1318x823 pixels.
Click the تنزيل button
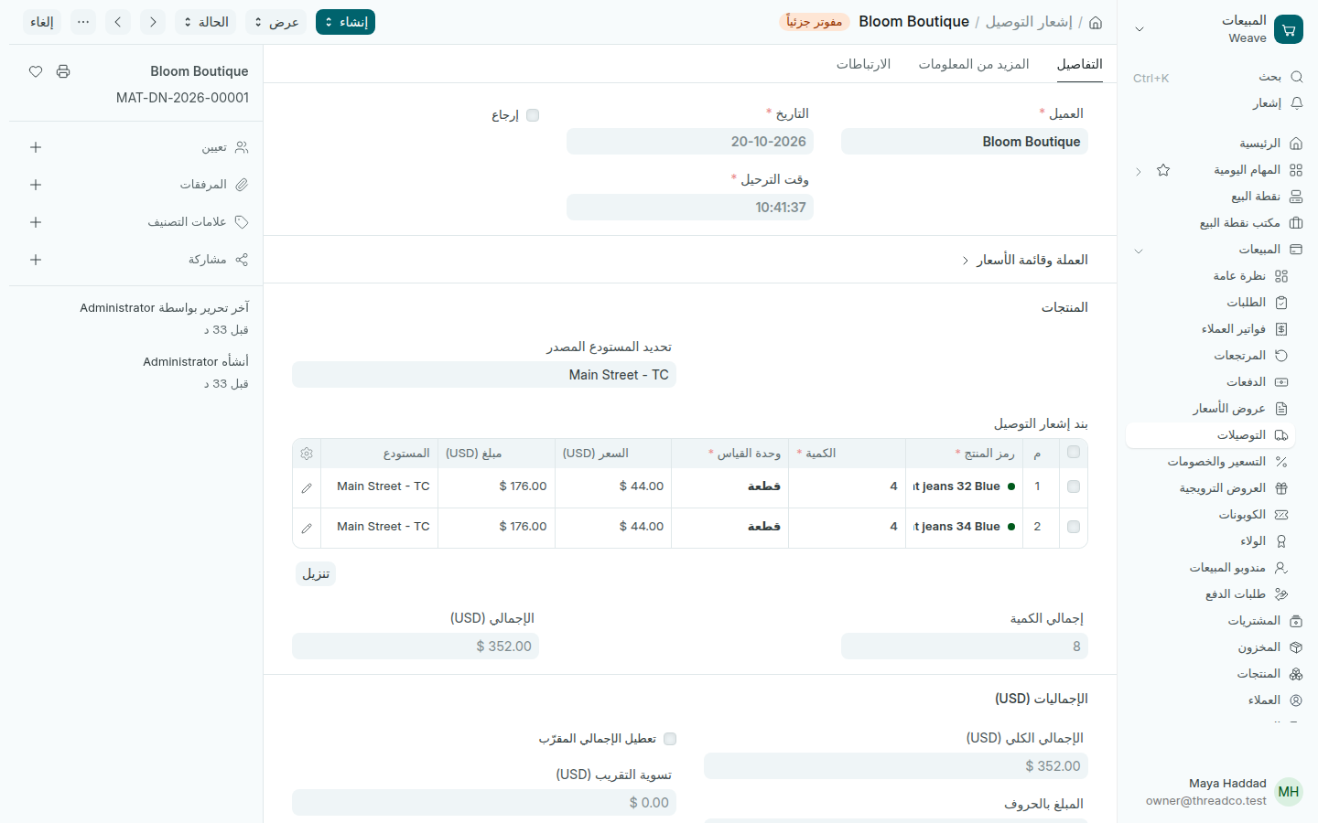point(316,573)
